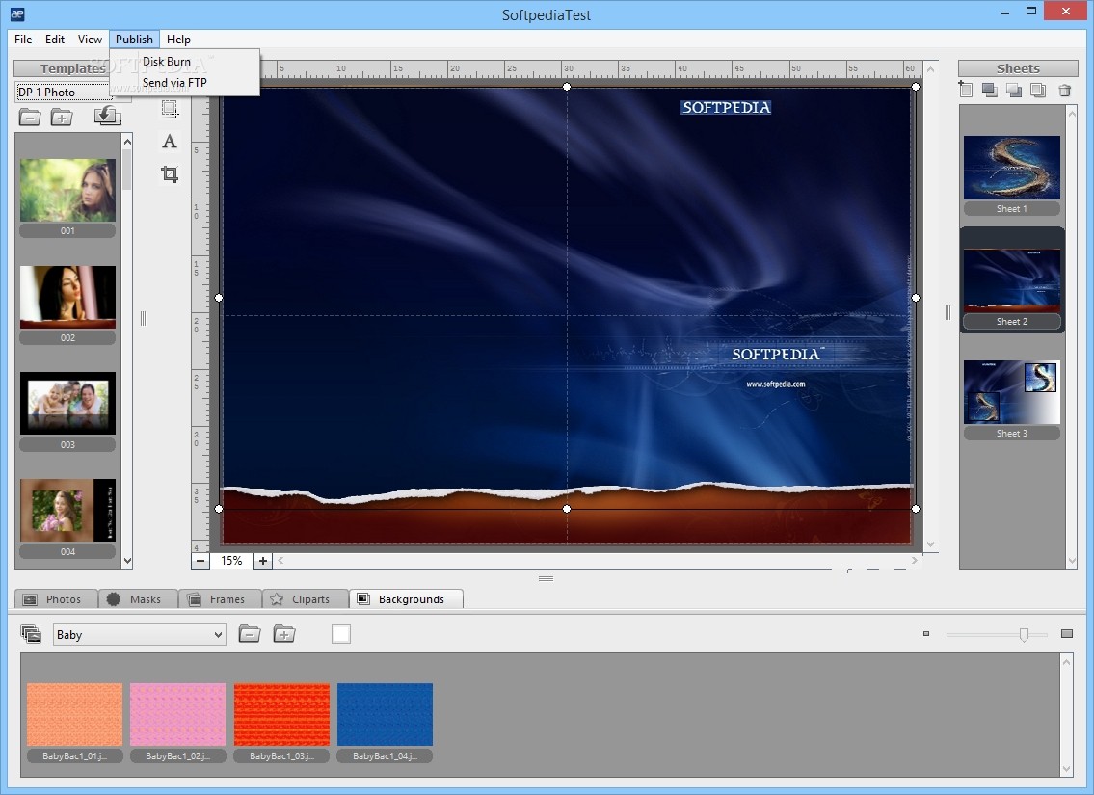Click the Sheet 2 label
1094x795 pixels.
click(1012, 322)
